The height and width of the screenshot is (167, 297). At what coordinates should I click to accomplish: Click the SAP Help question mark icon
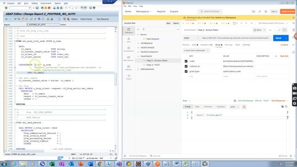pyautogui.click(x=90, y=8)
